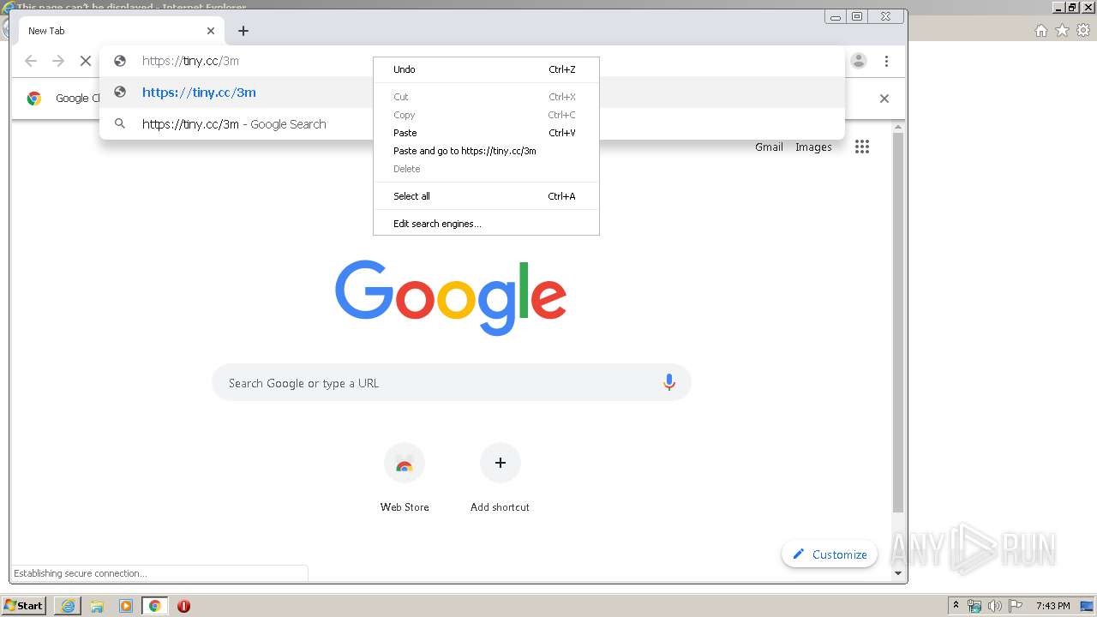Open the Chrome profile avatar
Screen dimensions: 1097x617
pyautogui.click(x=859, y=61)
